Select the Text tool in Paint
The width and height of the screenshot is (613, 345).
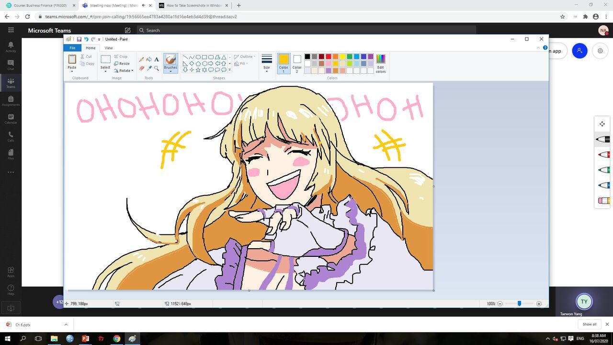pyautogui.click(x=157, y=59)
